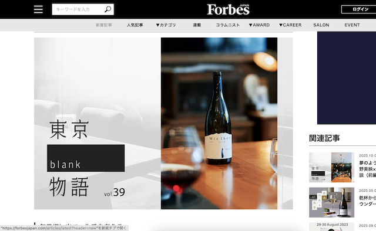The image size is (376, 231).
Task: Open the コラムニスト page
Action: [x=228, y=25]
